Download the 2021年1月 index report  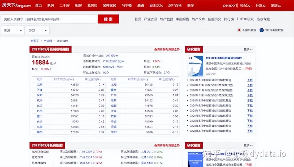pos(250,80)
